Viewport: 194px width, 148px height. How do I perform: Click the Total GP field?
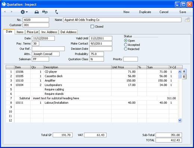coord(63,135)
